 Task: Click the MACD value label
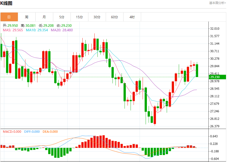coord(12,131)
